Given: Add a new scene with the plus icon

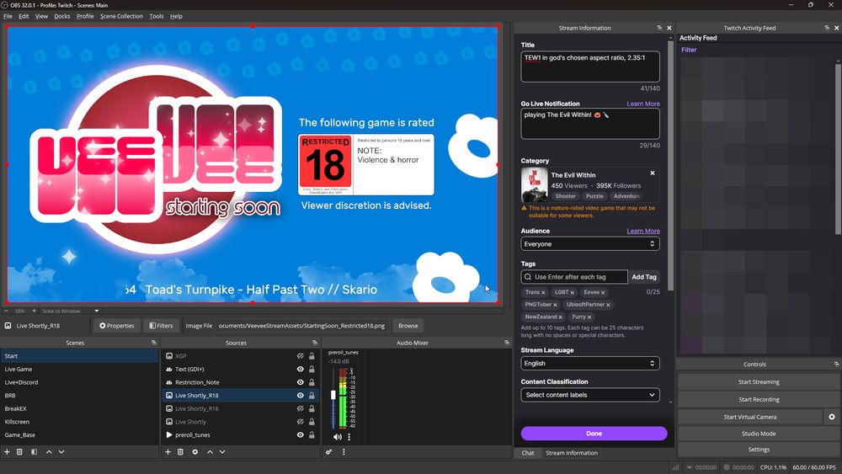Looking at the screenshot, I should coord(7,452).
